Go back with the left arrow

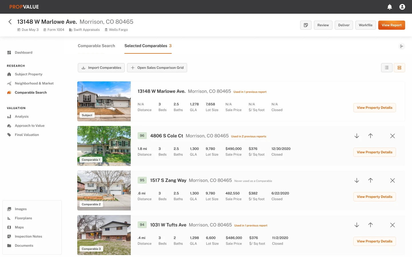[10, 22]
